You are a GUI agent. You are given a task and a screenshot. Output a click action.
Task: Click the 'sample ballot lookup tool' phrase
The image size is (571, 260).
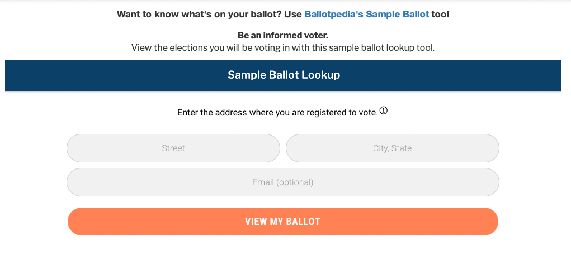coord(385,47)
